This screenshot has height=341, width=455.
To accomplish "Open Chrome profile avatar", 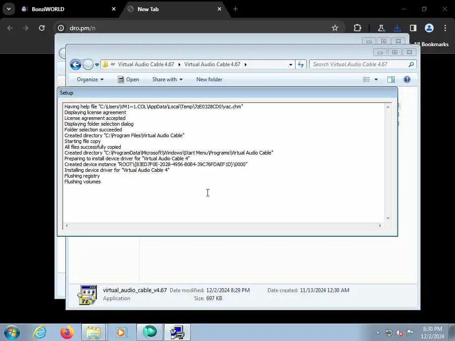I will click(429, 28).
